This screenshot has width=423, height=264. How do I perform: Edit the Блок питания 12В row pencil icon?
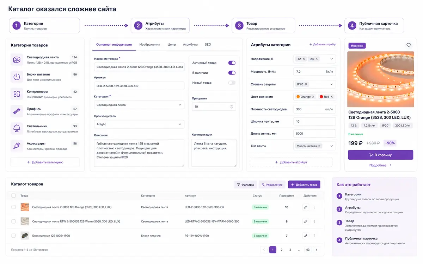(306, 236)
